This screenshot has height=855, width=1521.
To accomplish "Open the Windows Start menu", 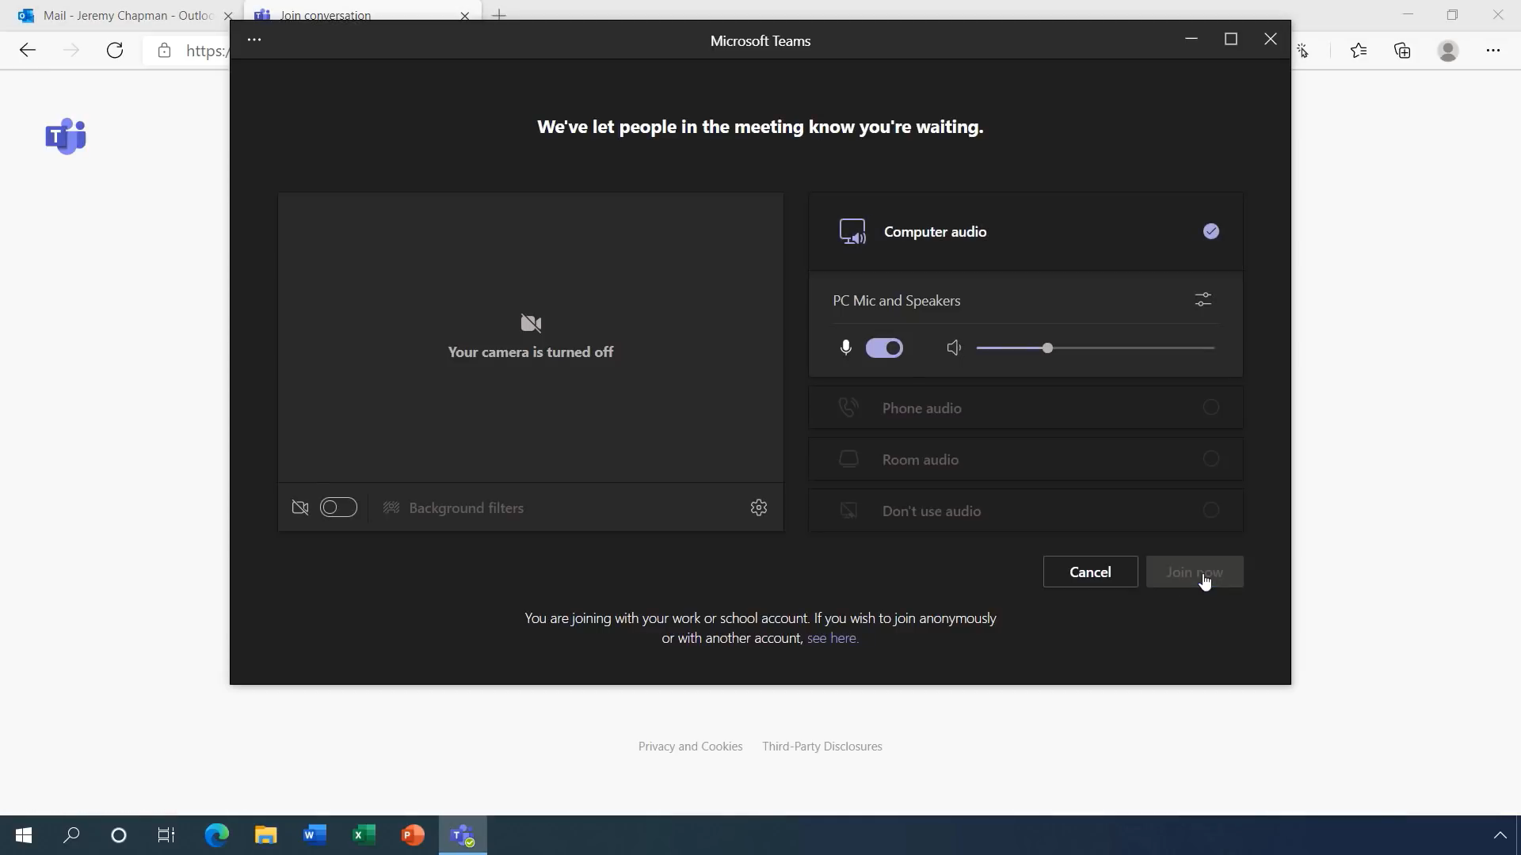I will point(24,835).
